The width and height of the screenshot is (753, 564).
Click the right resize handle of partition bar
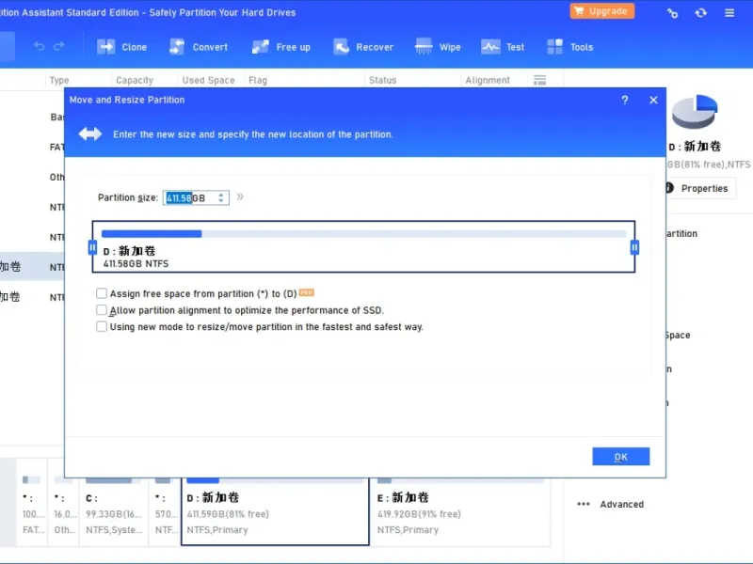click(634, 247)
